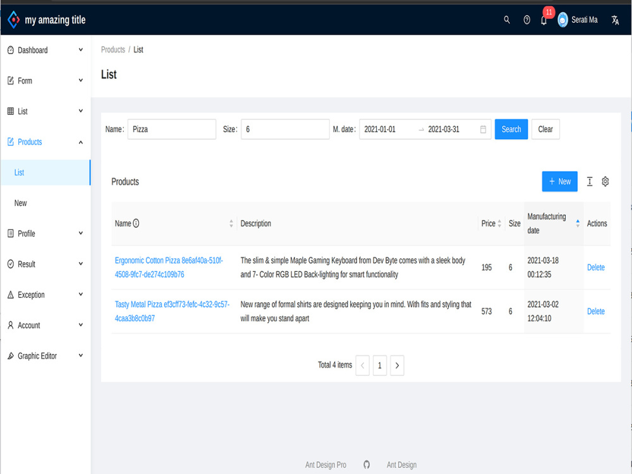Open the Exception menu label

tap(31, 295)
